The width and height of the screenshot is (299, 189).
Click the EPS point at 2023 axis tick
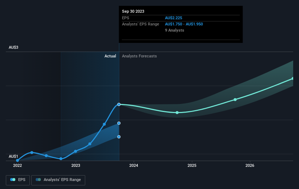75,151
